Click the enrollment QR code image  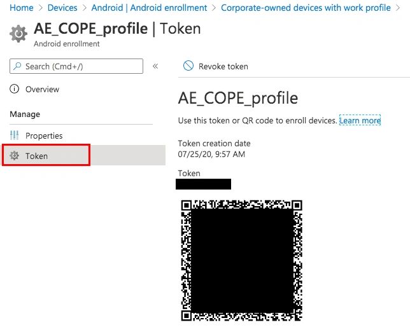coord(241,259)
